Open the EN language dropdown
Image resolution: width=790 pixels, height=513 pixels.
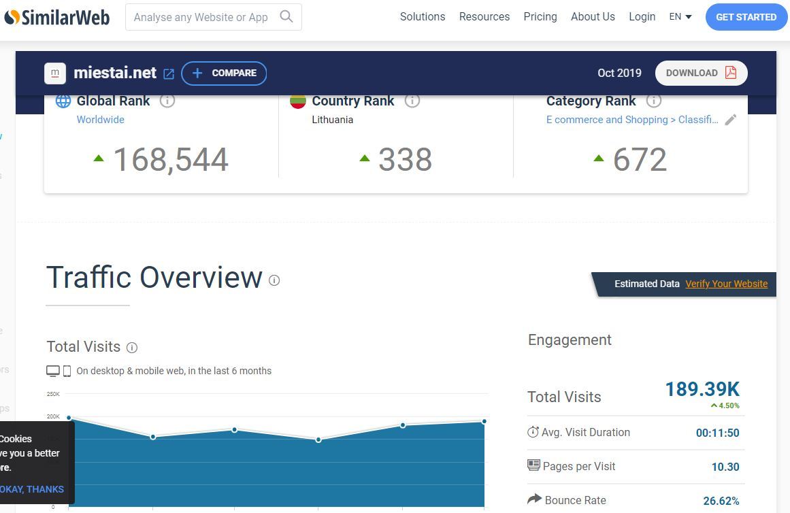pos(680,17)
